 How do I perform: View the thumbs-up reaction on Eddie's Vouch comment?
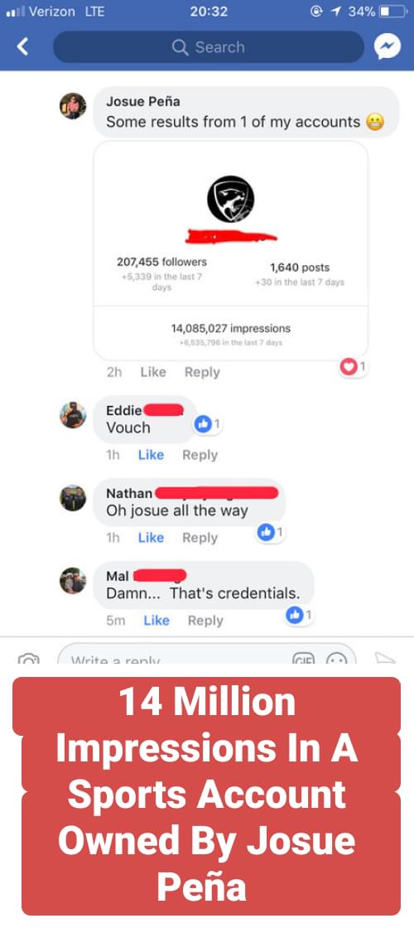point(208,423)
